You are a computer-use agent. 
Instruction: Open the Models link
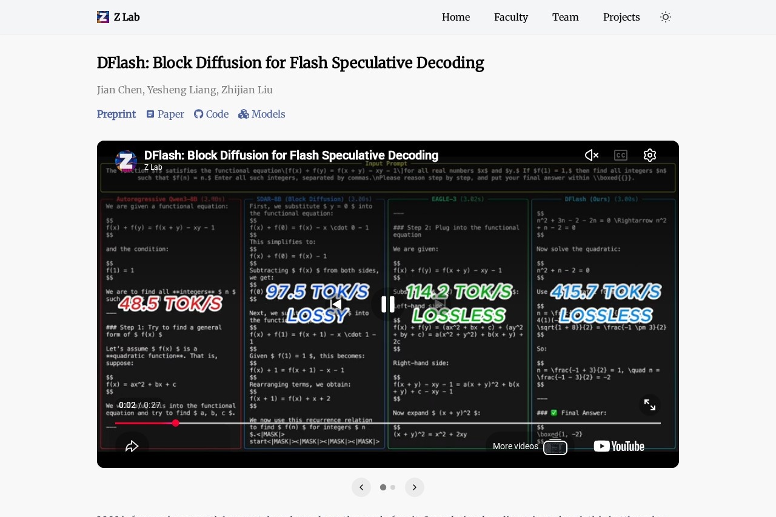(x=262, y=114)
